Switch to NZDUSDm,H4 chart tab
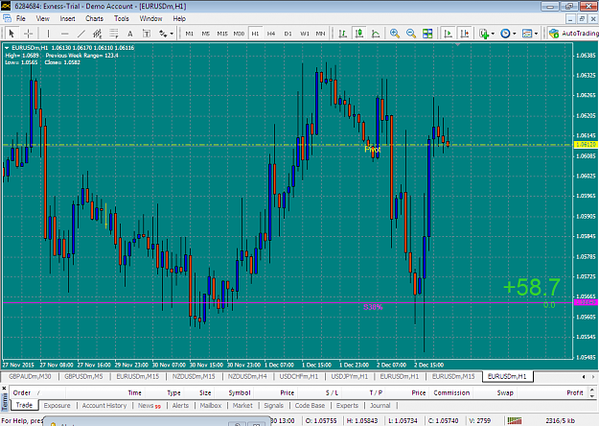 (x=247, y=376)
